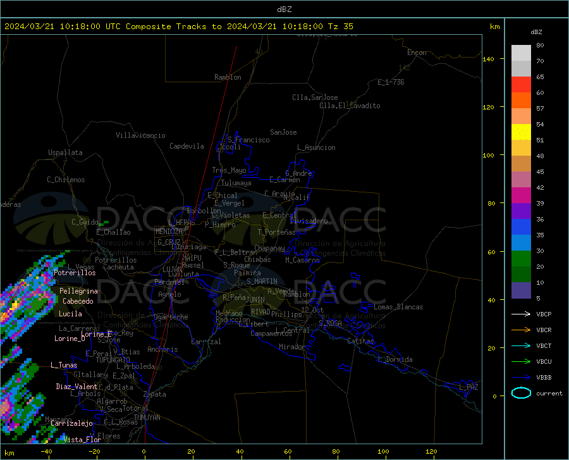Screen dimensions: 569x460
Task: Click the 'Villavicencio' place label
Action: [x=140, y=135]
